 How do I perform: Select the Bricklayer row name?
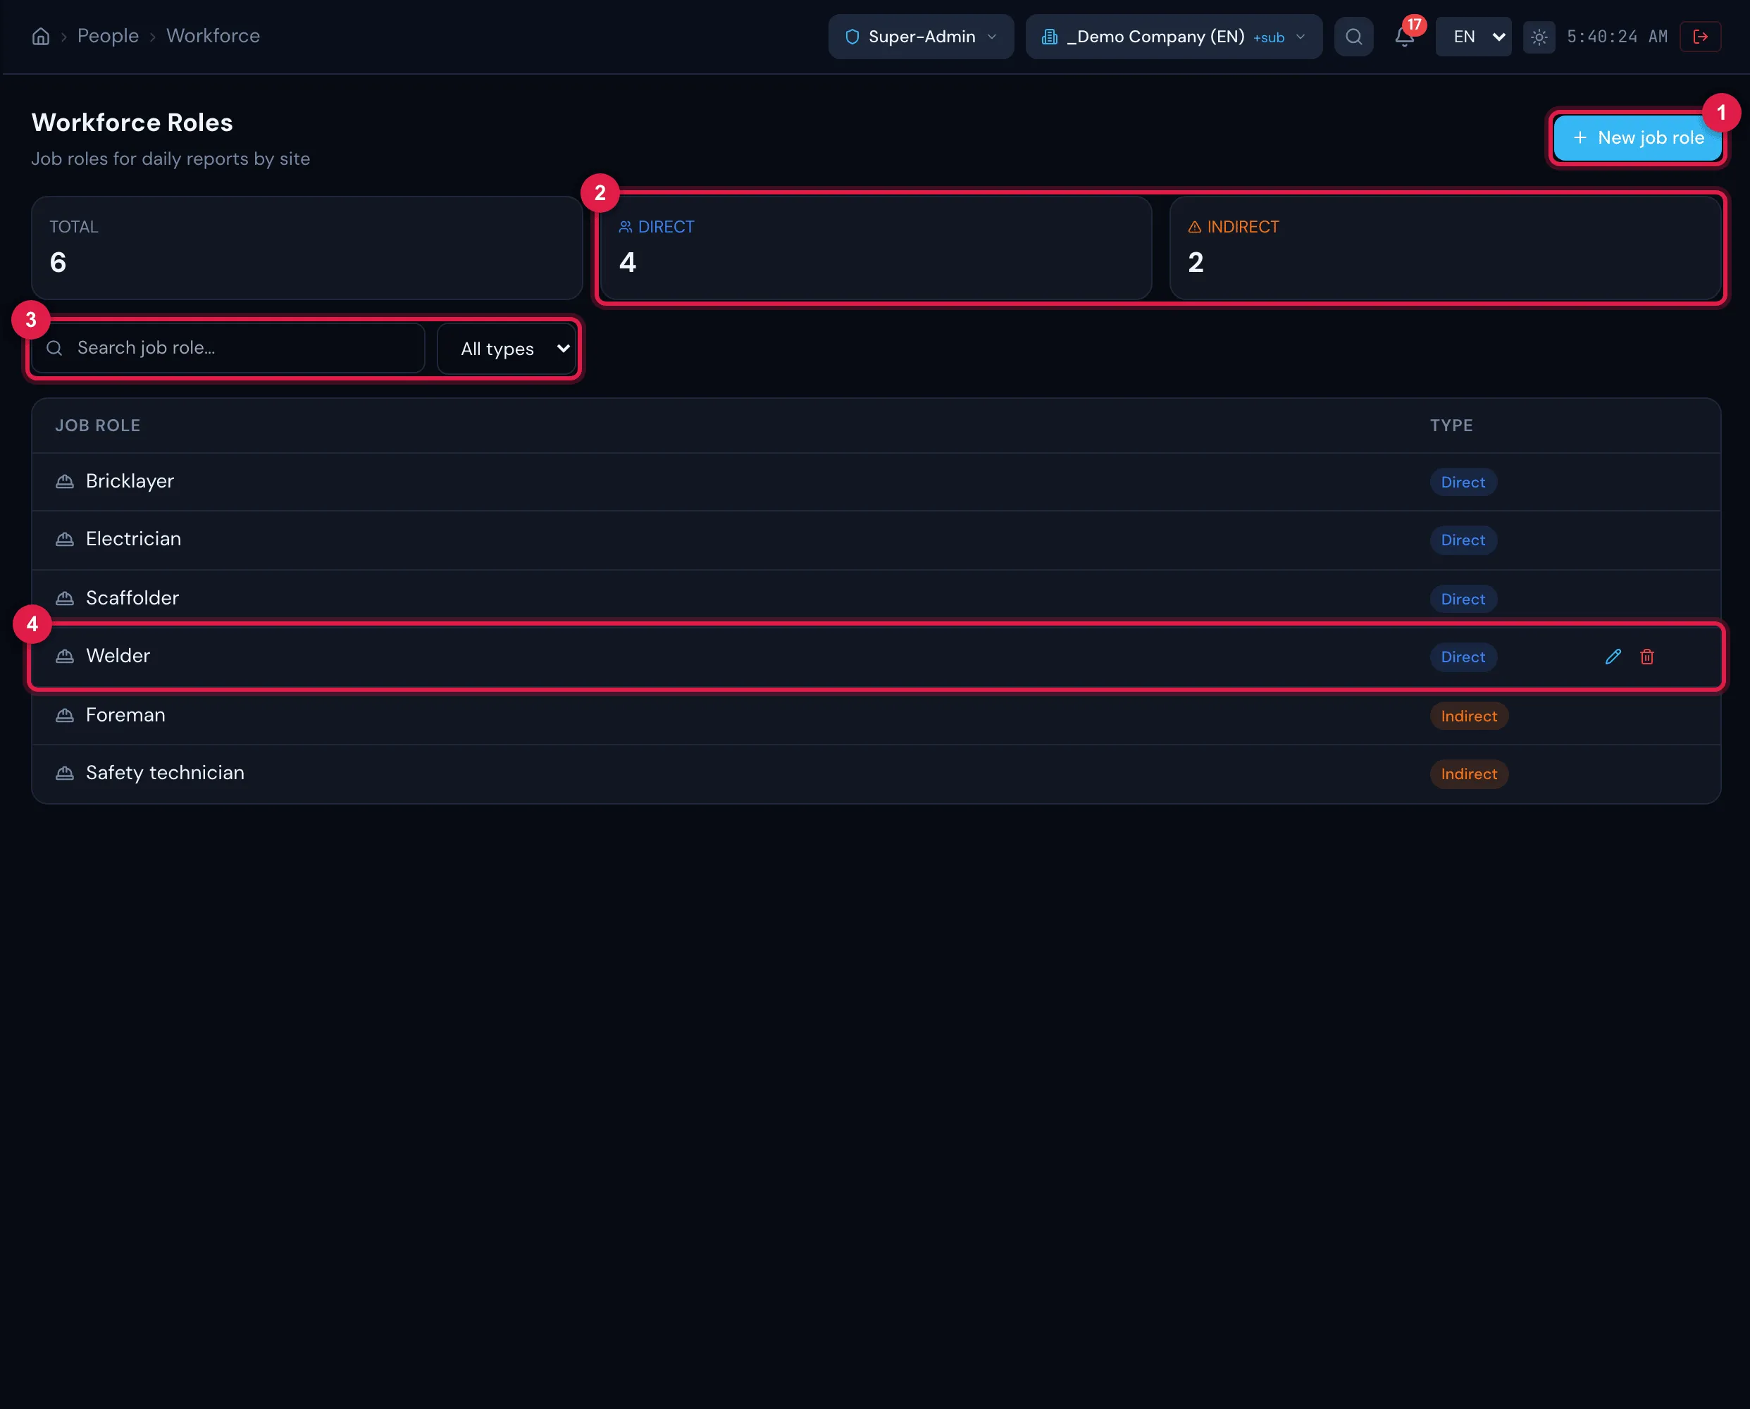pos(130,481)
